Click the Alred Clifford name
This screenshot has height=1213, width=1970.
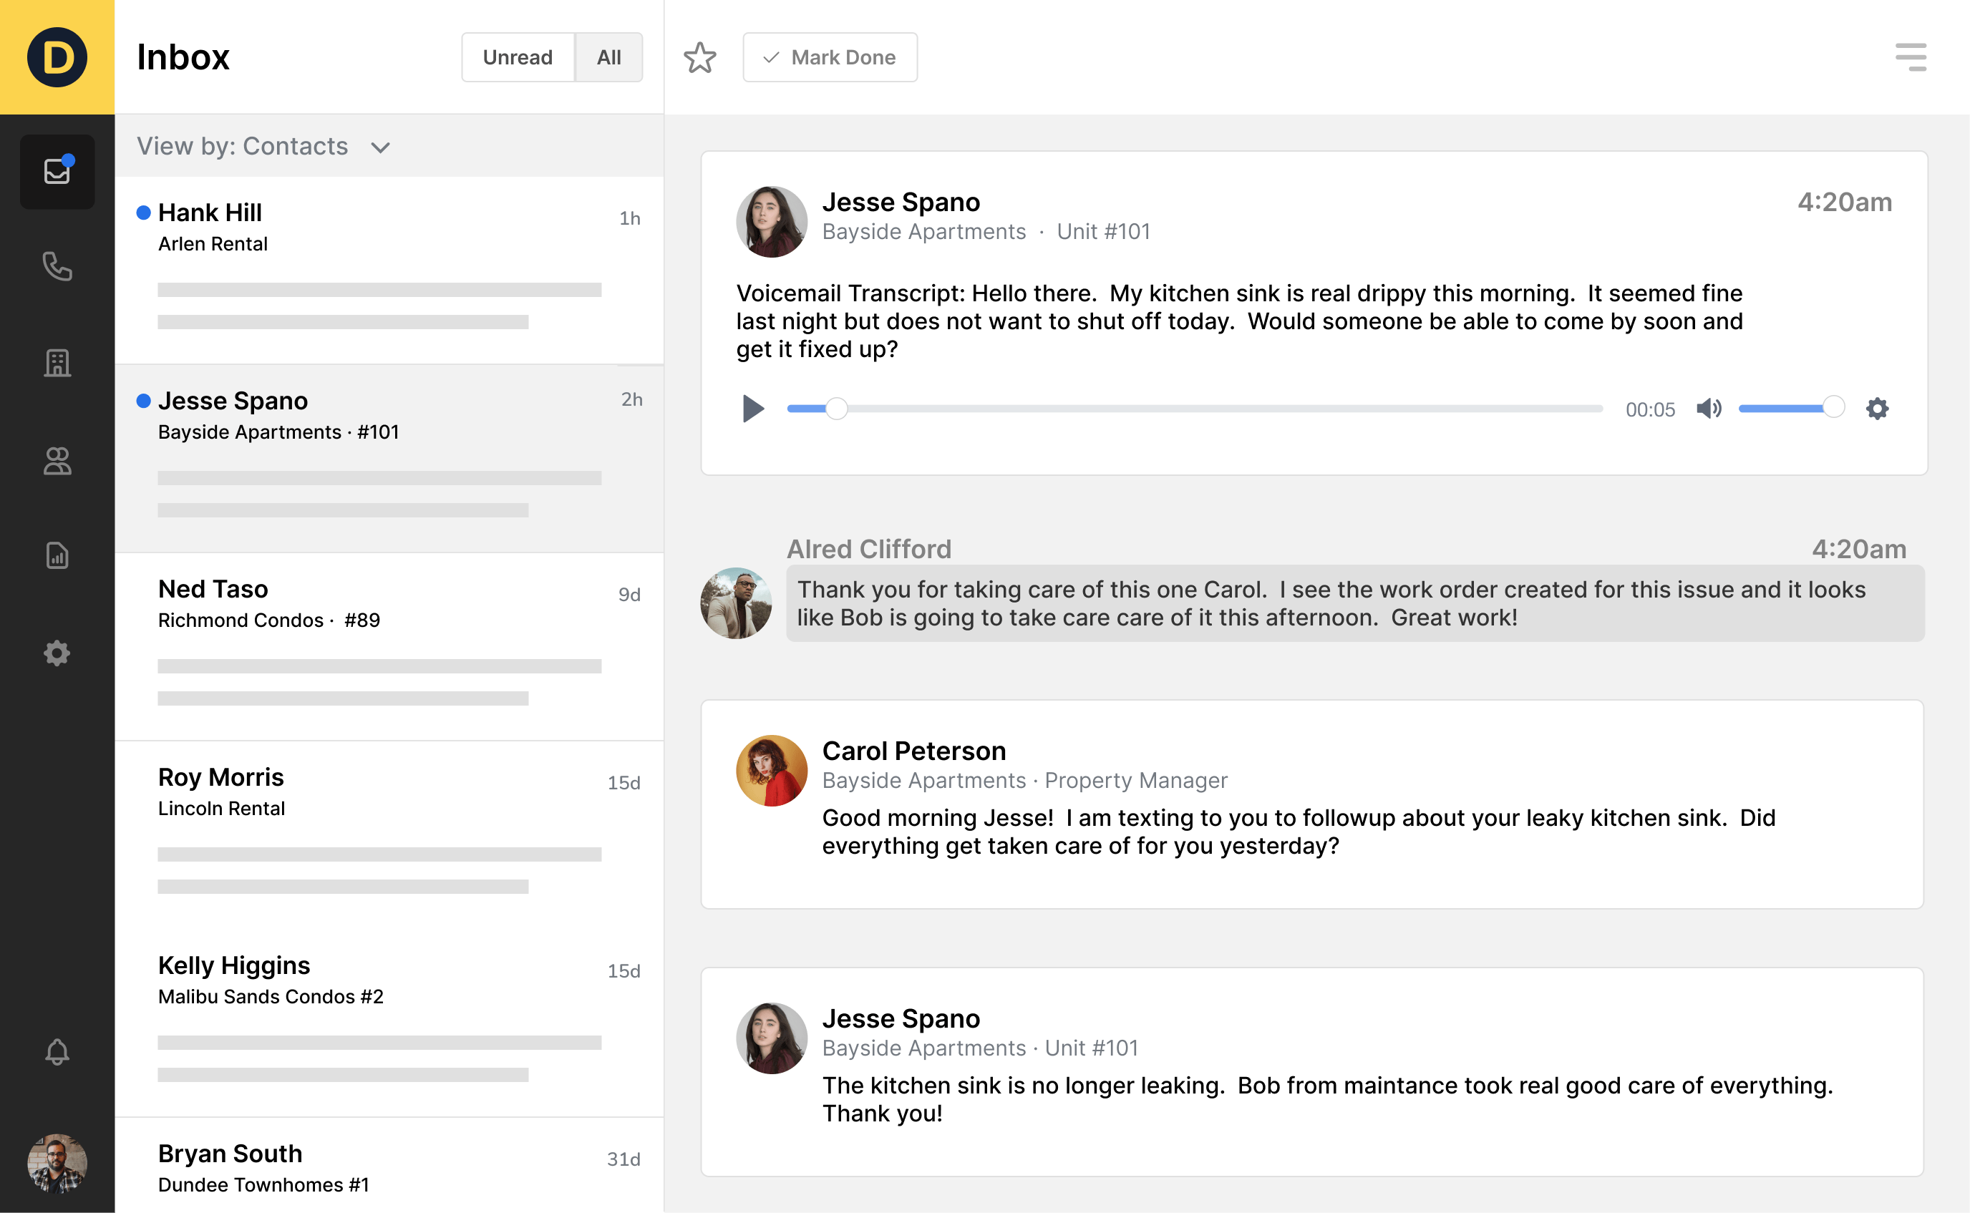[869, 549]
